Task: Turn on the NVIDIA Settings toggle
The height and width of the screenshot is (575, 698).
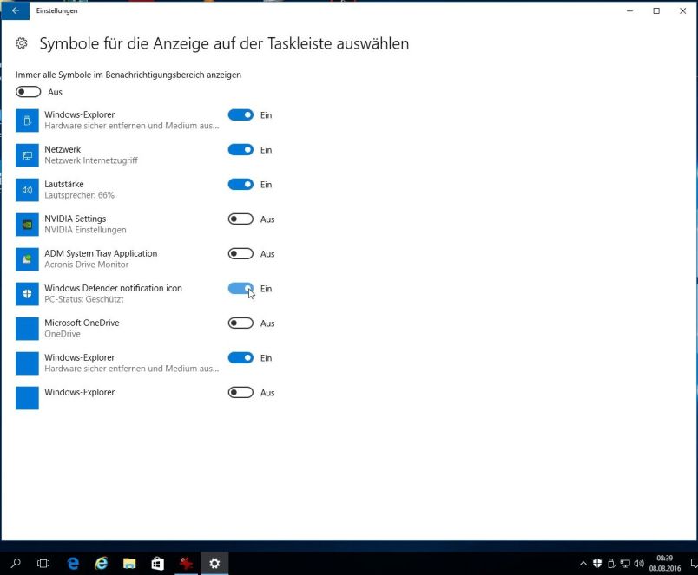Action: (x=240, y=219)
